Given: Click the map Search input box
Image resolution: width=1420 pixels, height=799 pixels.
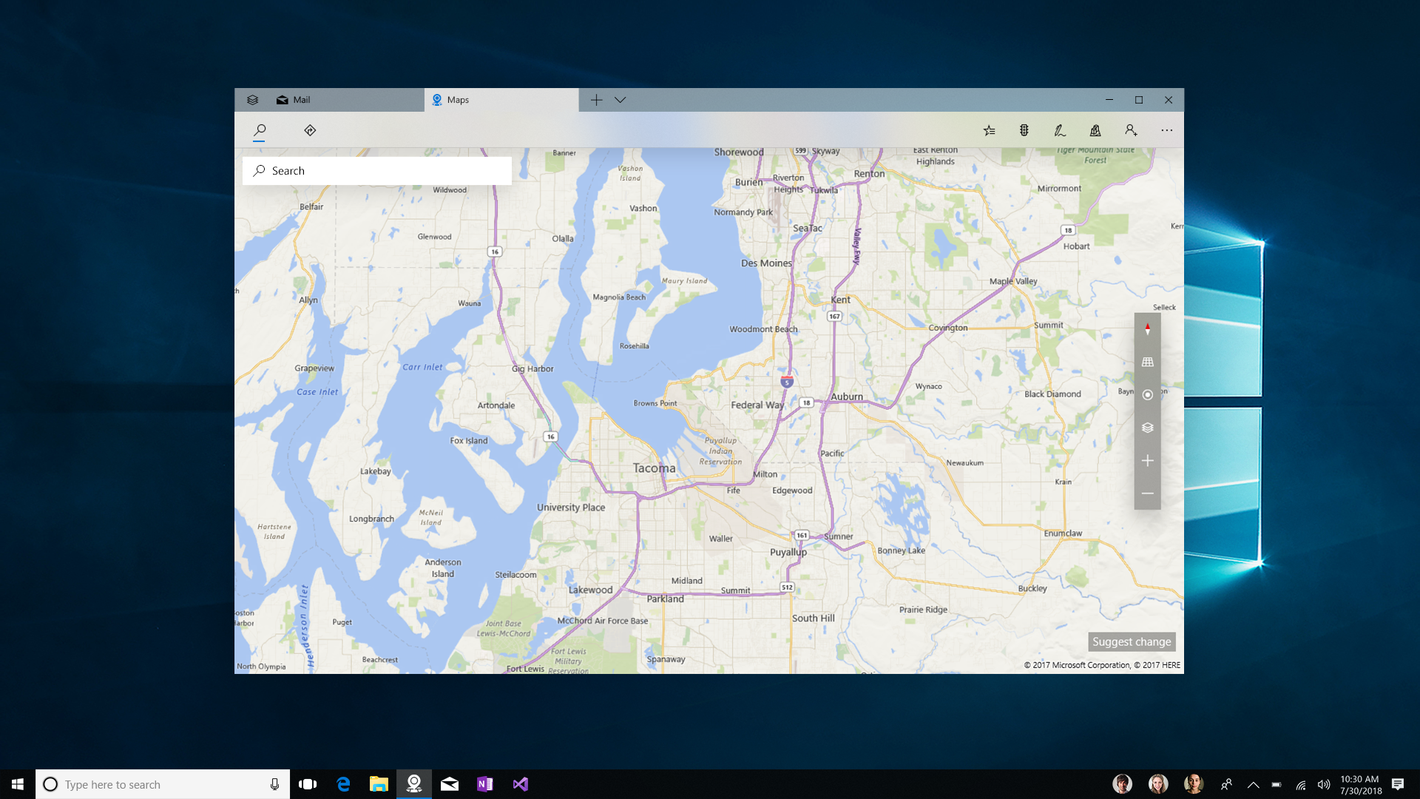Looking at the screenshot, I should (x=385, y=171).
